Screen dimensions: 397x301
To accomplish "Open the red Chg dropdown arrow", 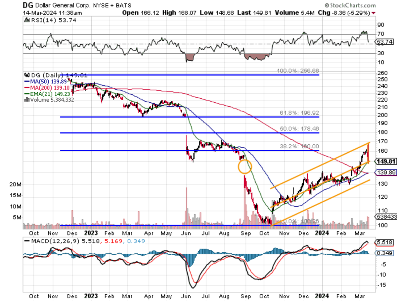I will (373, 12).
